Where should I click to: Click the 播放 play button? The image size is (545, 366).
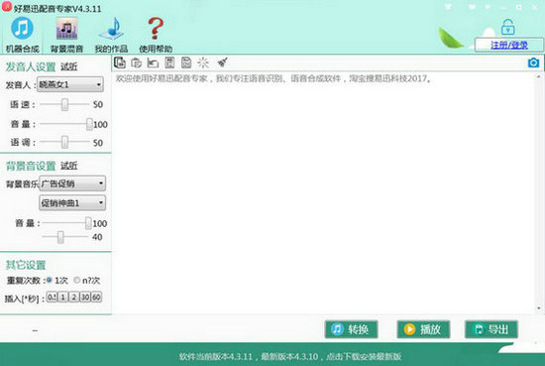(423, 329)
